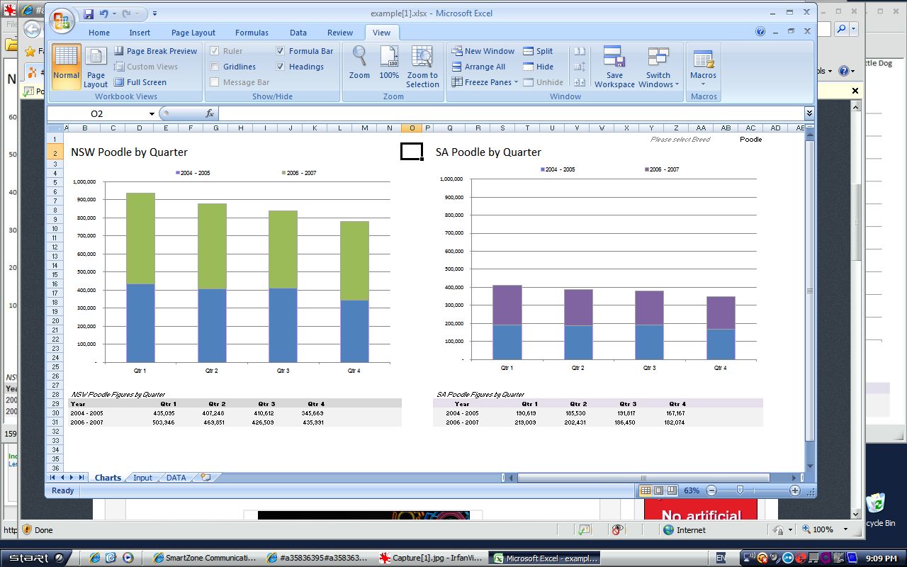907x567 pixels.
Task: Click Save Workspace
Action: click(614, 67)
